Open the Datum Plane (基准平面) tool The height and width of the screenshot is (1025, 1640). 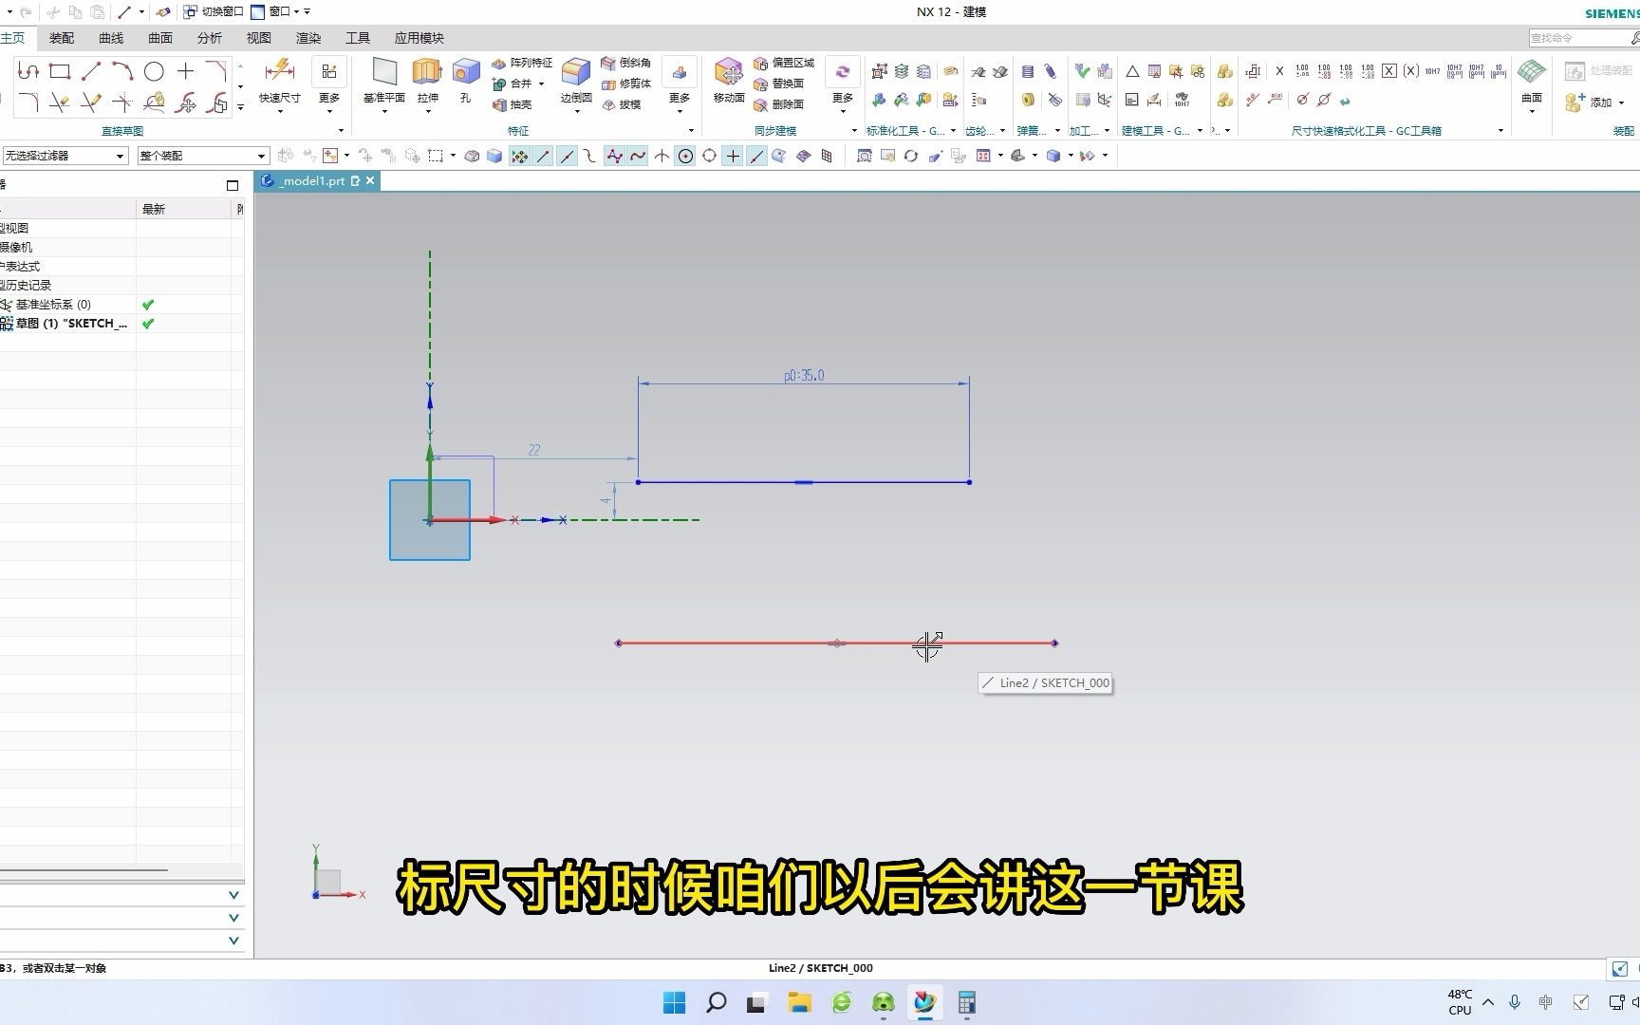pos(383,78)
